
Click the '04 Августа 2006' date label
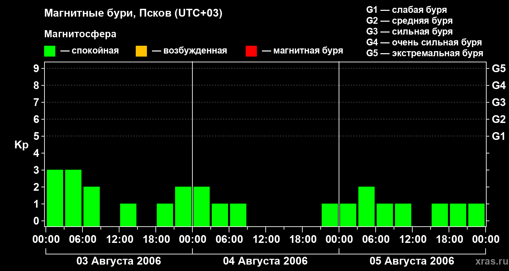pos(265,261)
